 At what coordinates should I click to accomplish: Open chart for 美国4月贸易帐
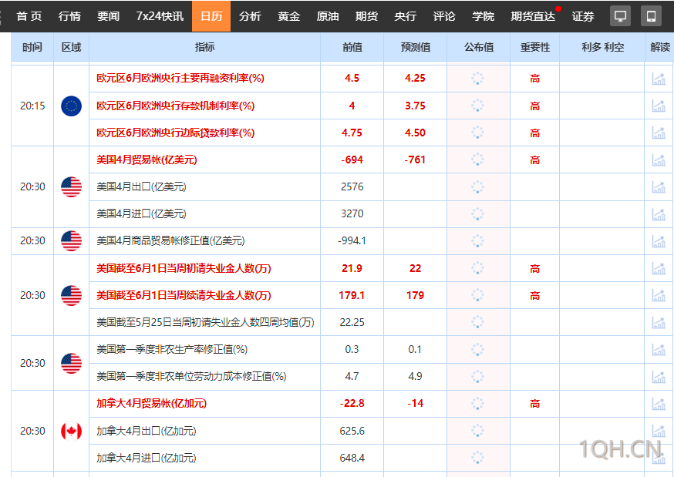click(659, 160)
